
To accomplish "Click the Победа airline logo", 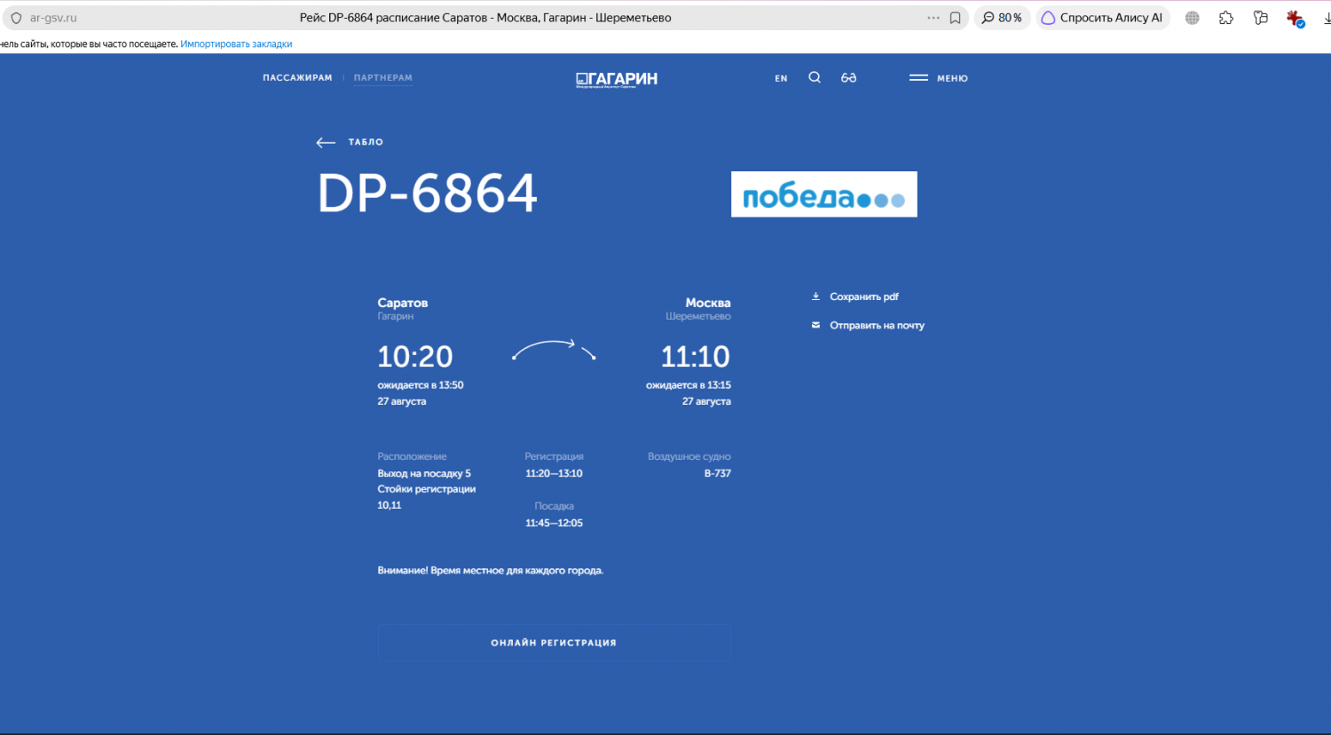I will pyautogui.click(x=824, y=194).
